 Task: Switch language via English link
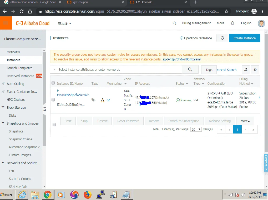point(246,23)
